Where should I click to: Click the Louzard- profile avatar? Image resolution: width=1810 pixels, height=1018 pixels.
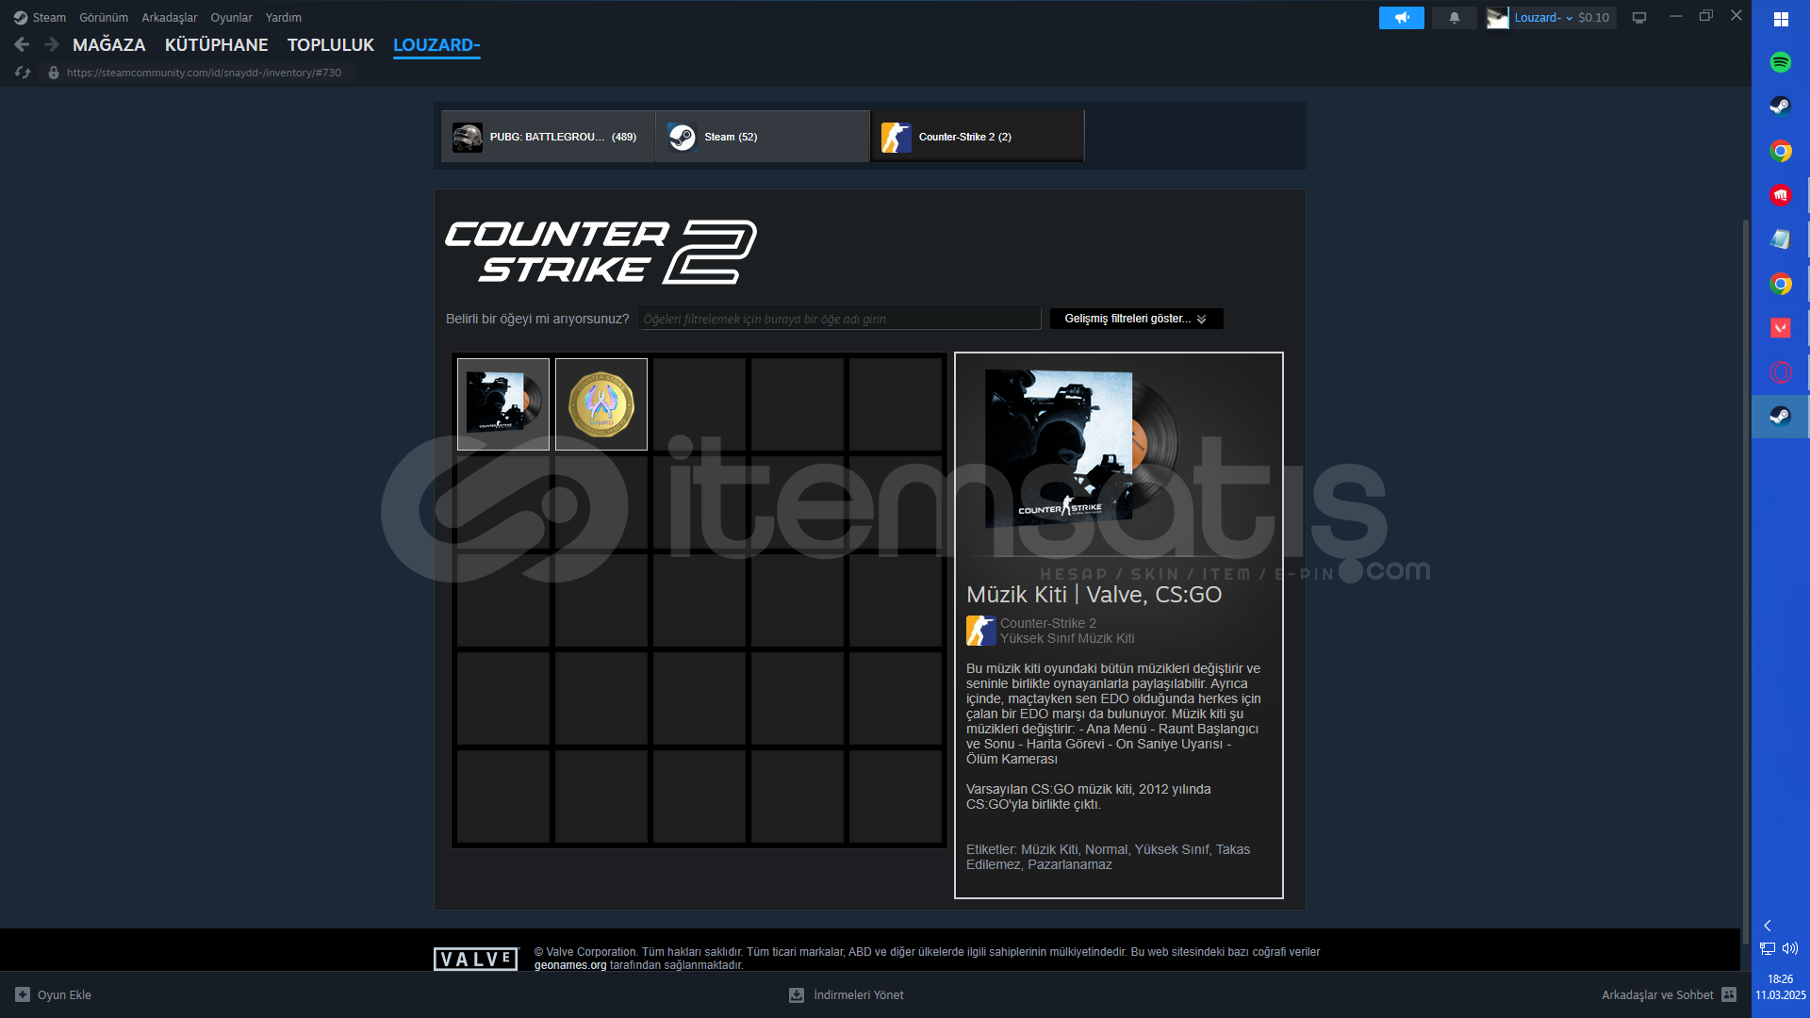[1498, 18]
